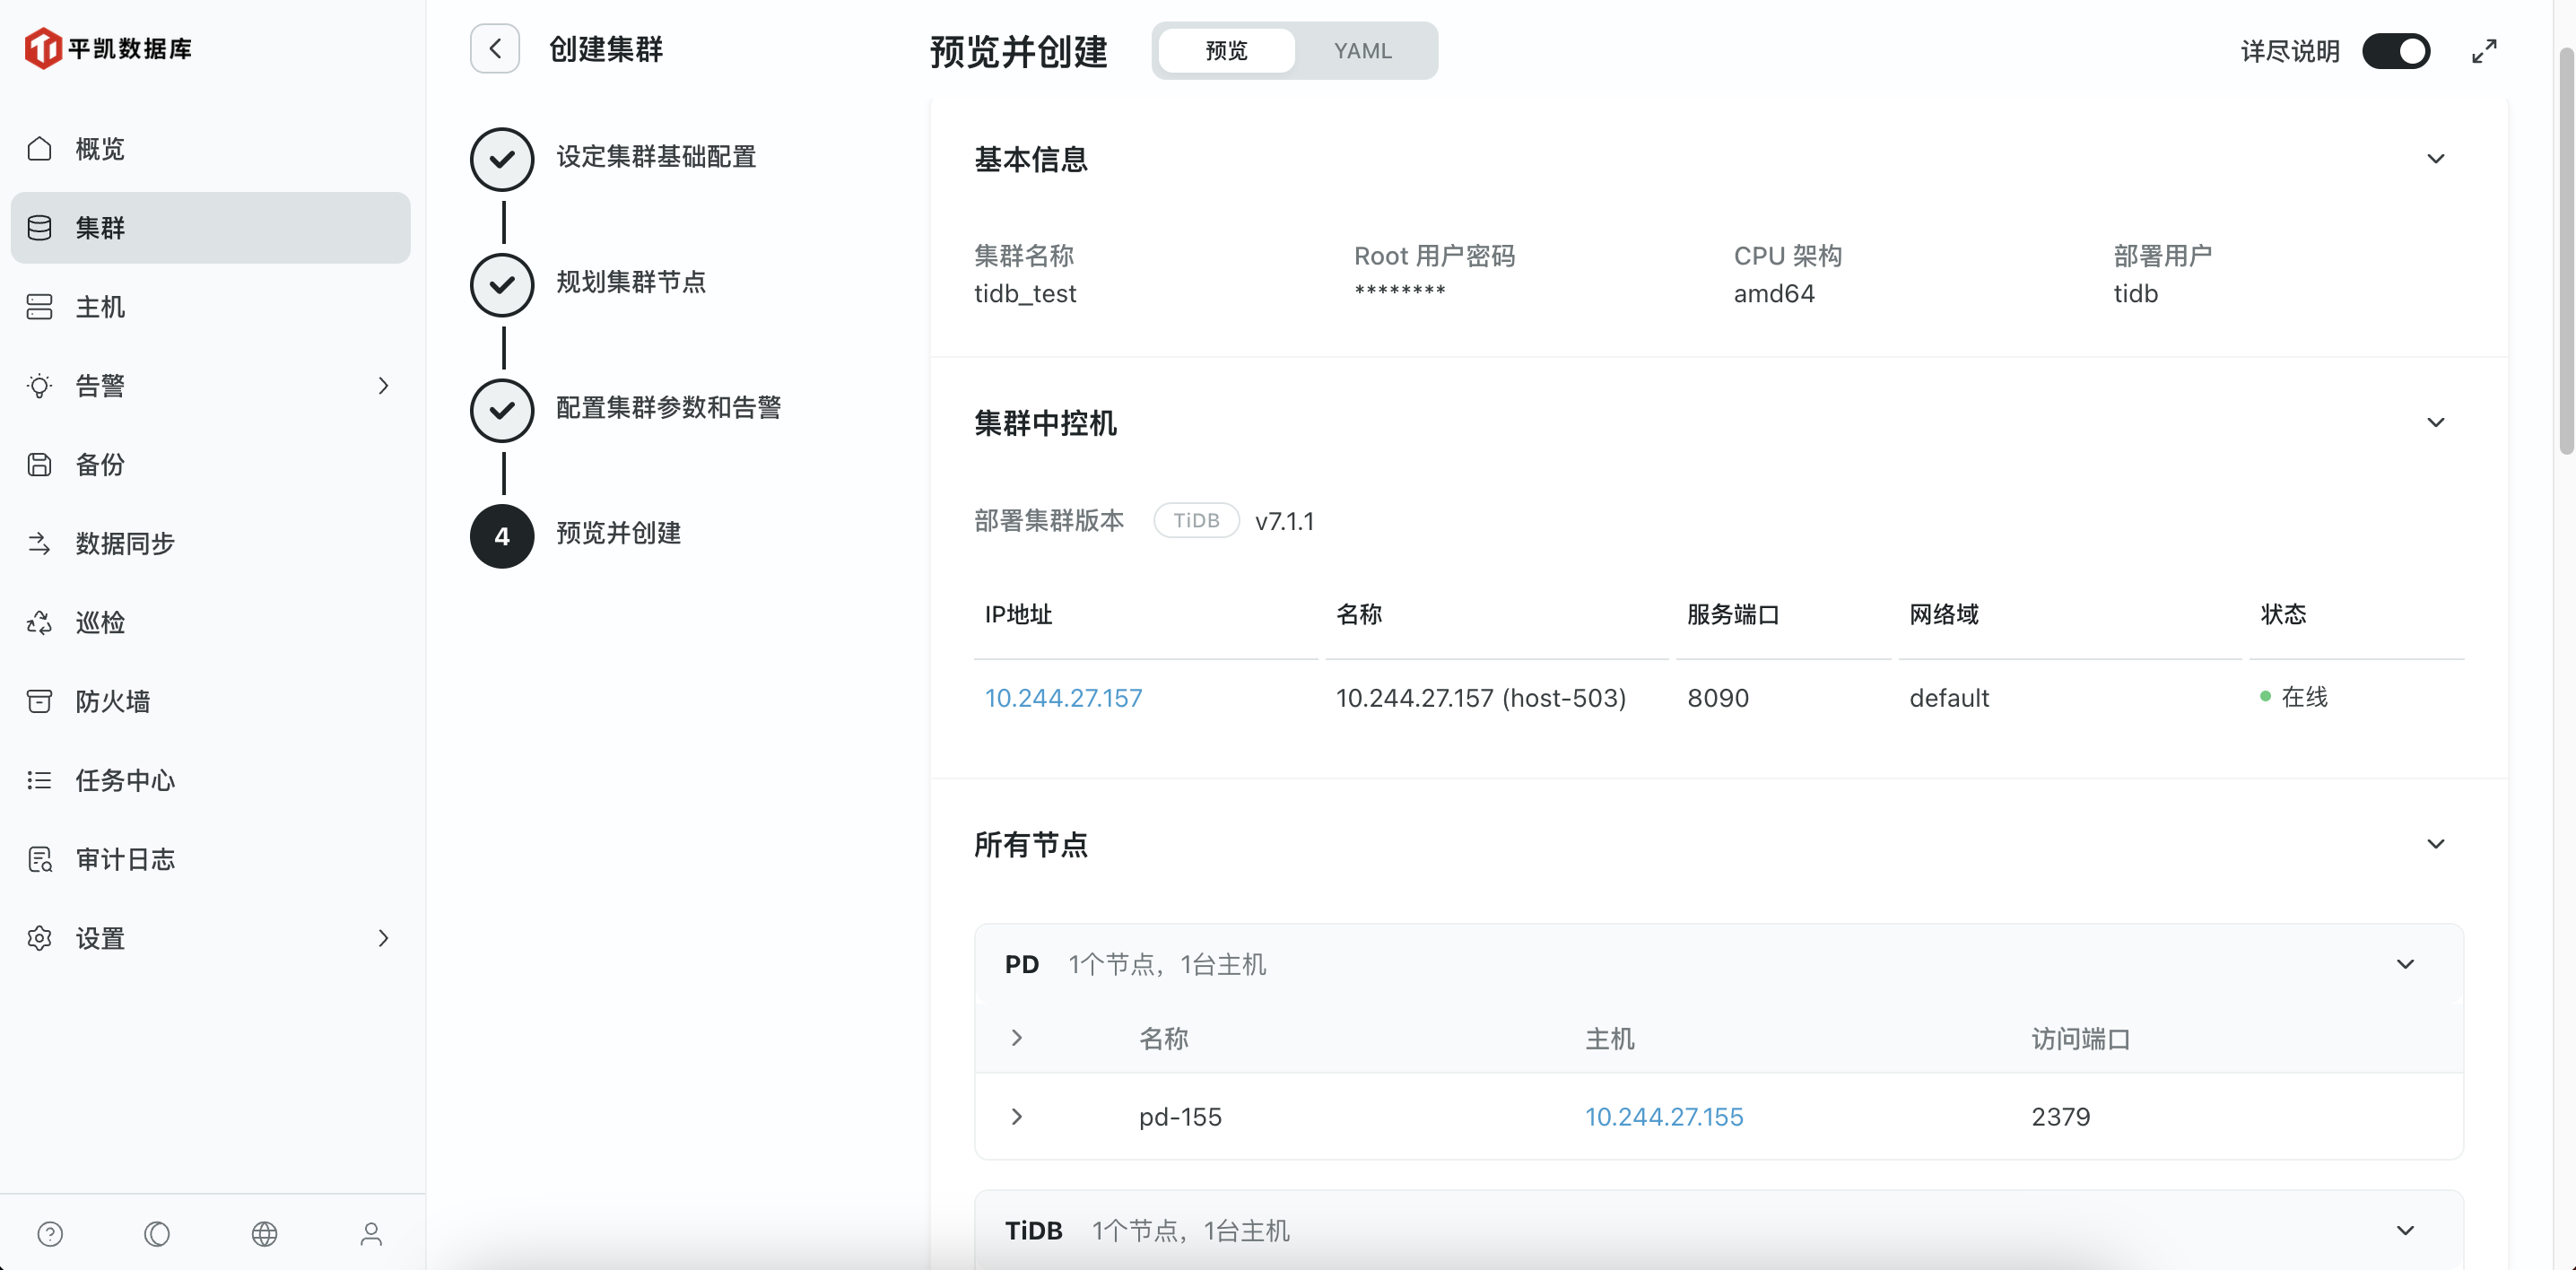Collapse the PD node group
This screenshot has height=1270, width=2576.
2404,963
